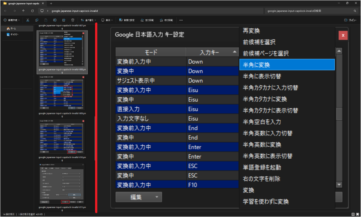Image resolution: width=361 pixels, height=217 pixels.
Task: Select the Rename icon in the toolbar
Action: (54, 20)
